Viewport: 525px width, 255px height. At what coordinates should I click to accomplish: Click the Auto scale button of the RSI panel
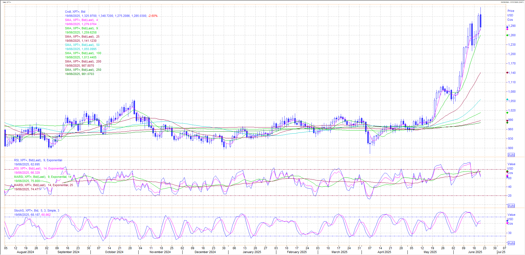coord(511,206)
